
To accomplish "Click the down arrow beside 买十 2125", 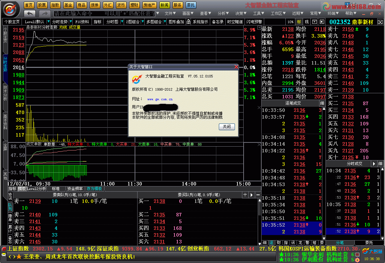I will pos(357,157).
